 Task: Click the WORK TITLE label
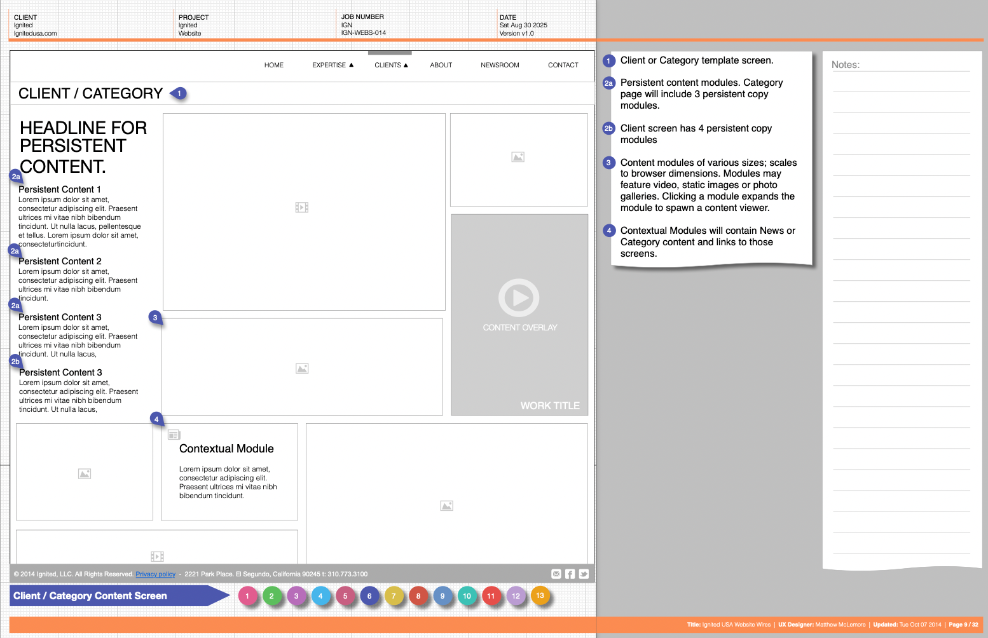pyautogui.click(x=550, y=405)
